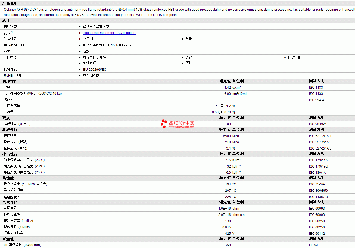355x248 pixels.
Task: Click the ISO 527-2/1A/1 method cell
Action: [x=320, y=136]
